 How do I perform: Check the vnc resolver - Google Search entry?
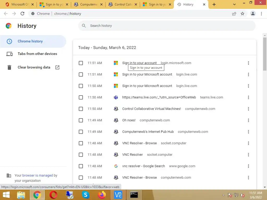(x=81, y=166)
